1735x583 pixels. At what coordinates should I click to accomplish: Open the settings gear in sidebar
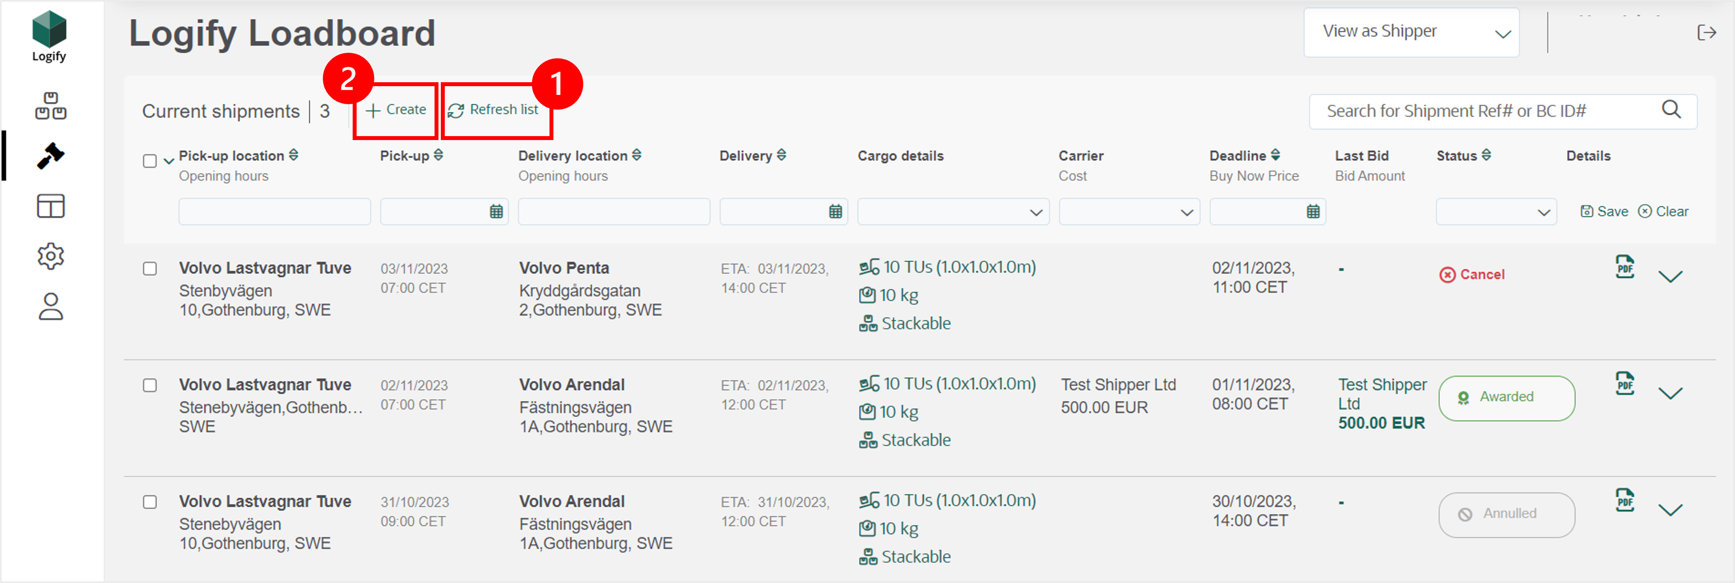pos(50,255)
